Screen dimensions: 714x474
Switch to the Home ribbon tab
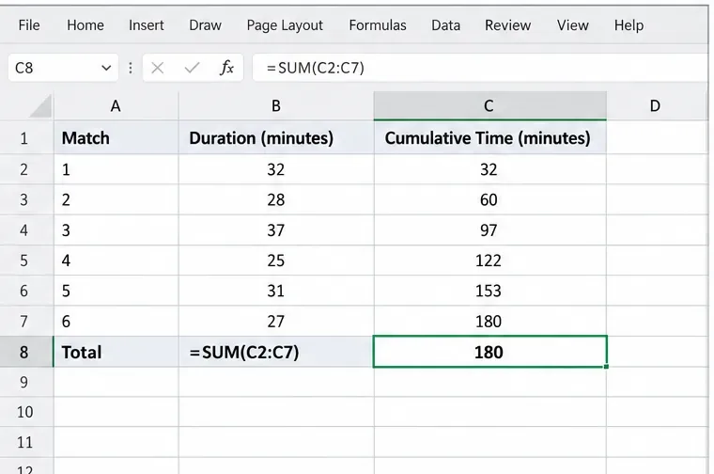(85, 25)
